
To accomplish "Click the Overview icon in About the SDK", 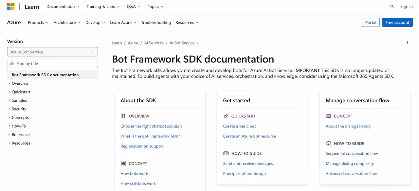I will pos(123,116).
